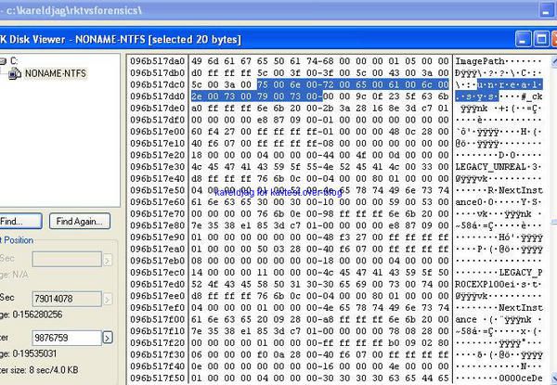The image size is (557, 385).
Task: Minimize the rktvsforensics background window
Action: [x=546, y=10]
